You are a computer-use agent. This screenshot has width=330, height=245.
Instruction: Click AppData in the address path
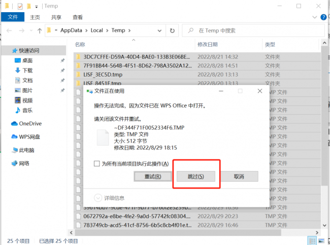tap(71, 30)
